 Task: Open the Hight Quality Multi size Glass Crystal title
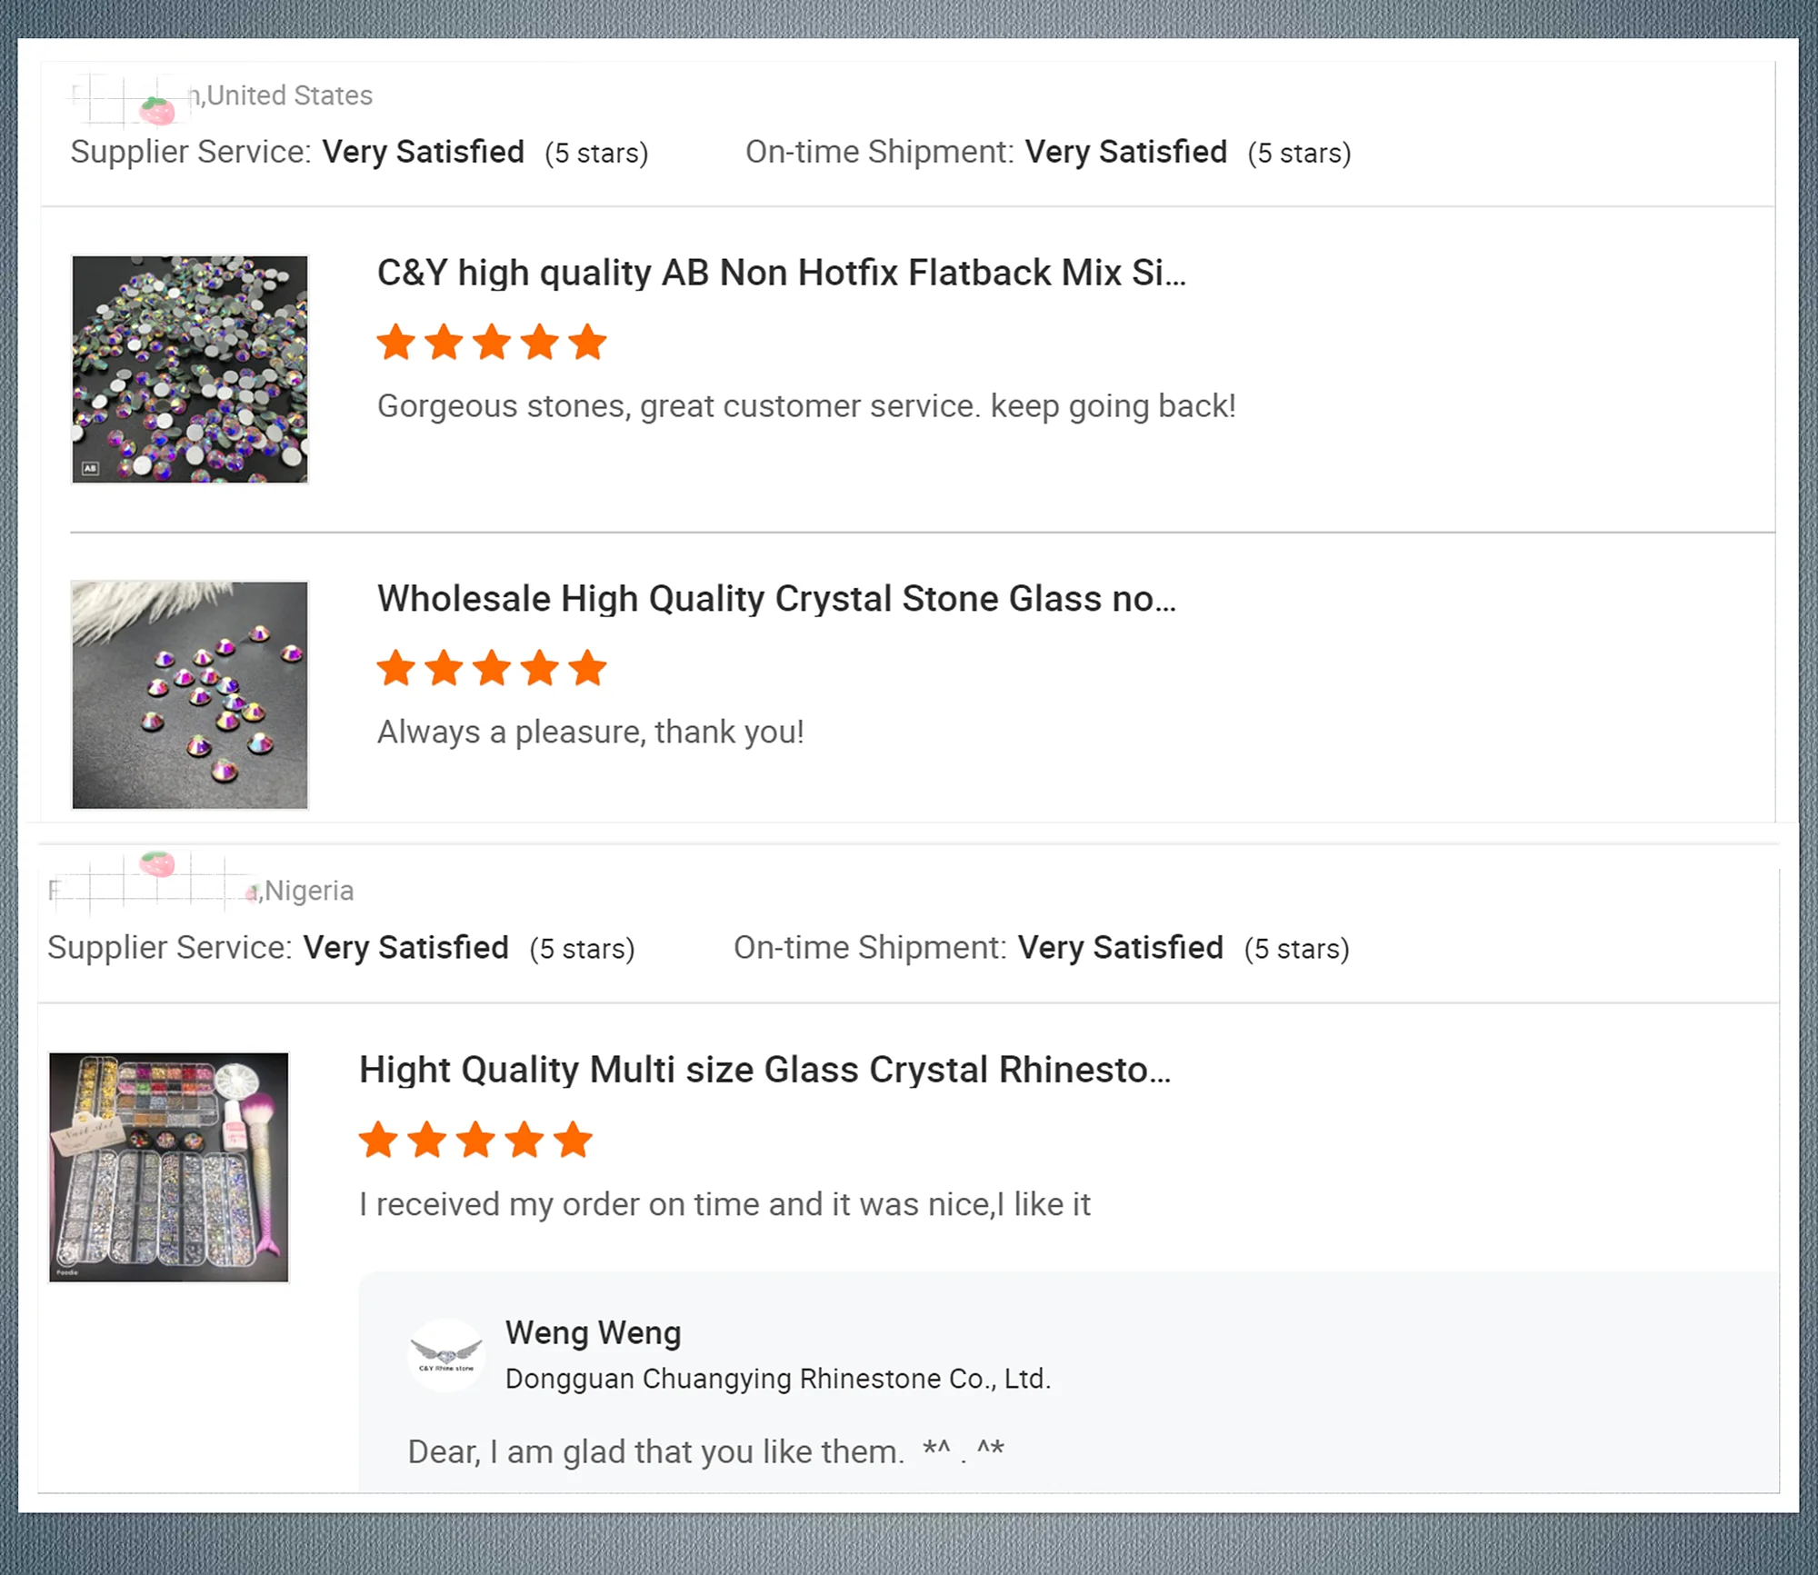(764, 1070)
